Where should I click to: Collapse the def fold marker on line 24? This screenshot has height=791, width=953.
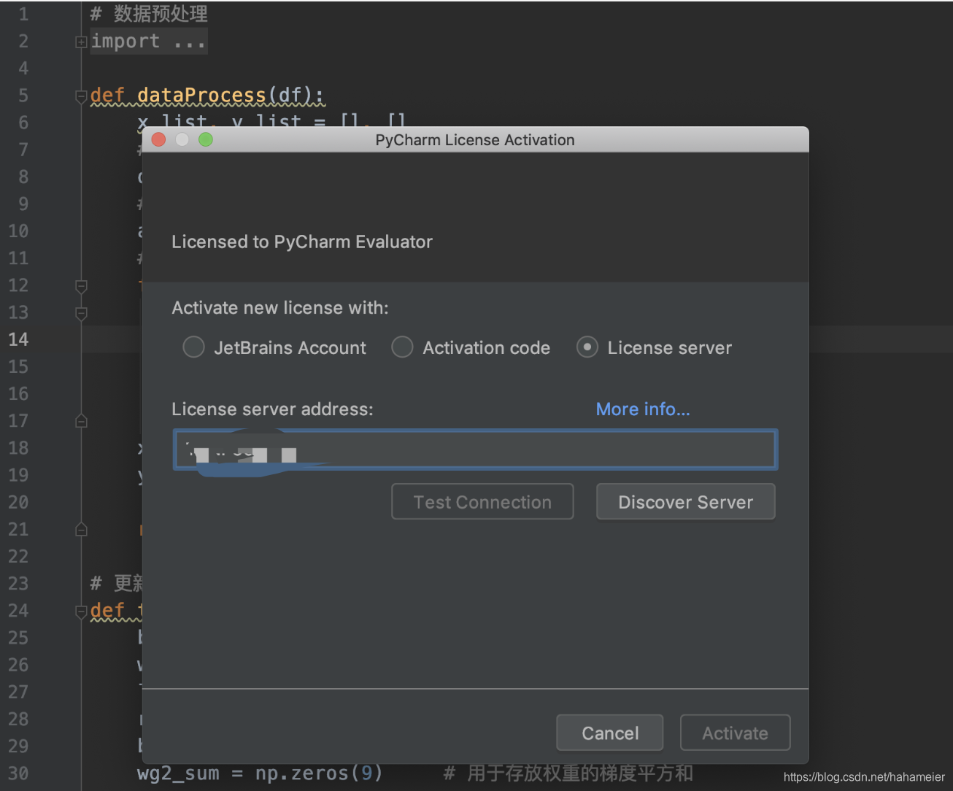(81, 611)
